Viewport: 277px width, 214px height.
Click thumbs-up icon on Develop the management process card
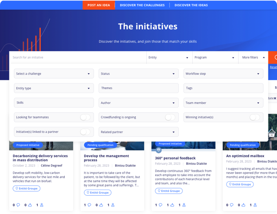pyautogui.click(x=101, y=205)
